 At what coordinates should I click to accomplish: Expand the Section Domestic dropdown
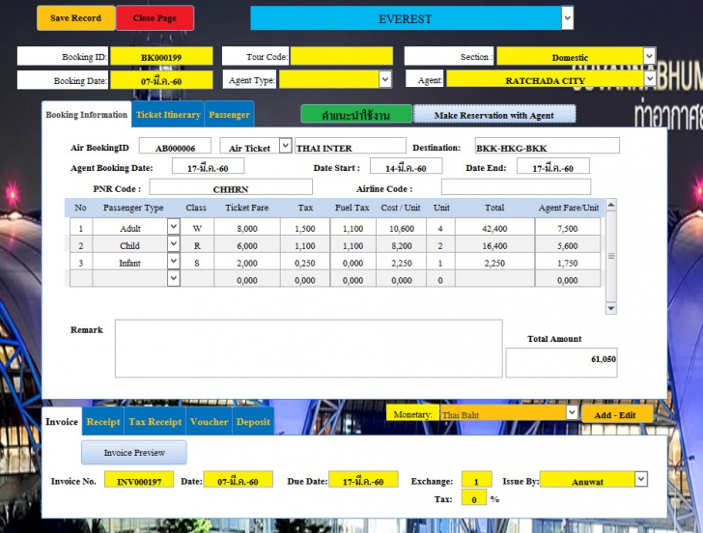pyautogui.click(x=649, y=56)
